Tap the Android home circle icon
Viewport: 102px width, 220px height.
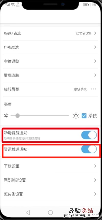pyautogui.click(x=50, y=213)
